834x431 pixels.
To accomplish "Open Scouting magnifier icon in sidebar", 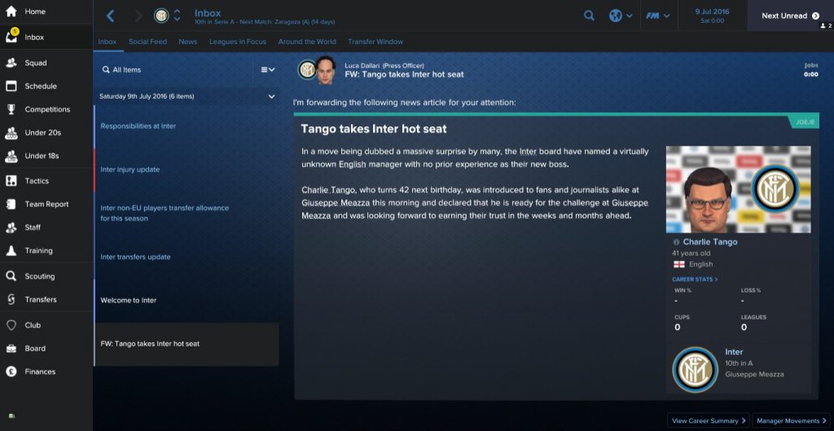I will (11, 276).
